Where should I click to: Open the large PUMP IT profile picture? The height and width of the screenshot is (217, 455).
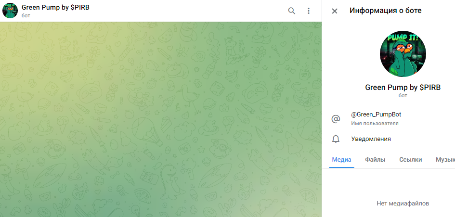click(403, 54)
